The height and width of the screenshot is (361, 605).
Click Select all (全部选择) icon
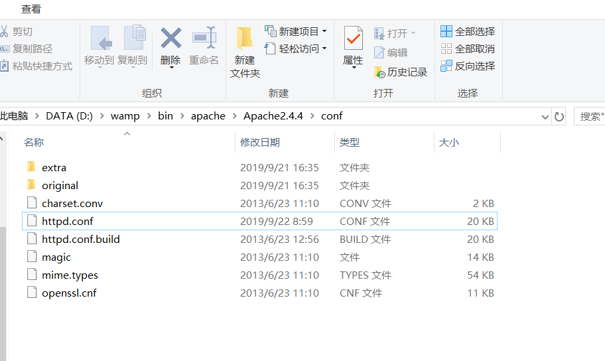[446, 31]
